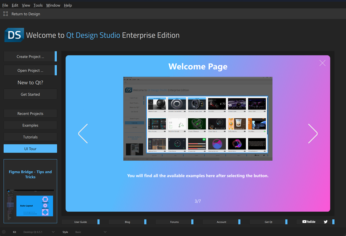Switch to the Tutorials tab
The width and height of the screenshot is (346, 236).
(30, 137)
